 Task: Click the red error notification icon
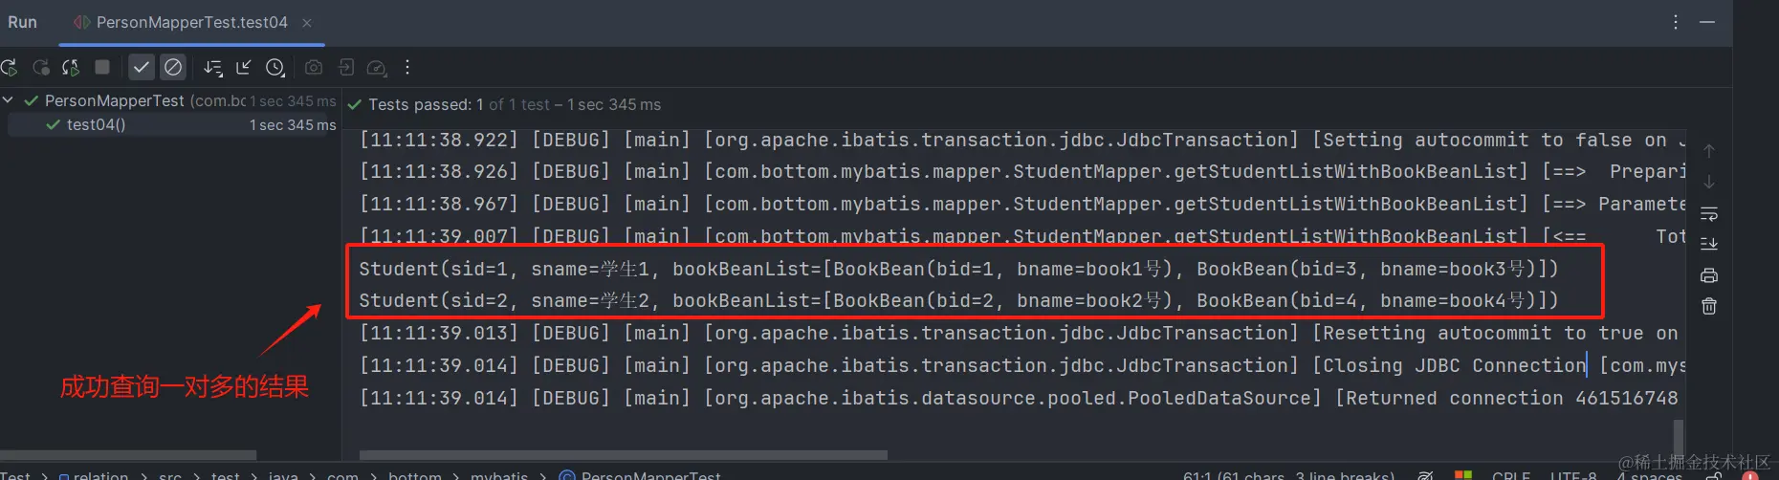pyautogui.click(x=1750, y=475)
